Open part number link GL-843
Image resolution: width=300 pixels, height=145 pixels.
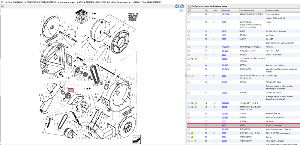tap(225, 65)
